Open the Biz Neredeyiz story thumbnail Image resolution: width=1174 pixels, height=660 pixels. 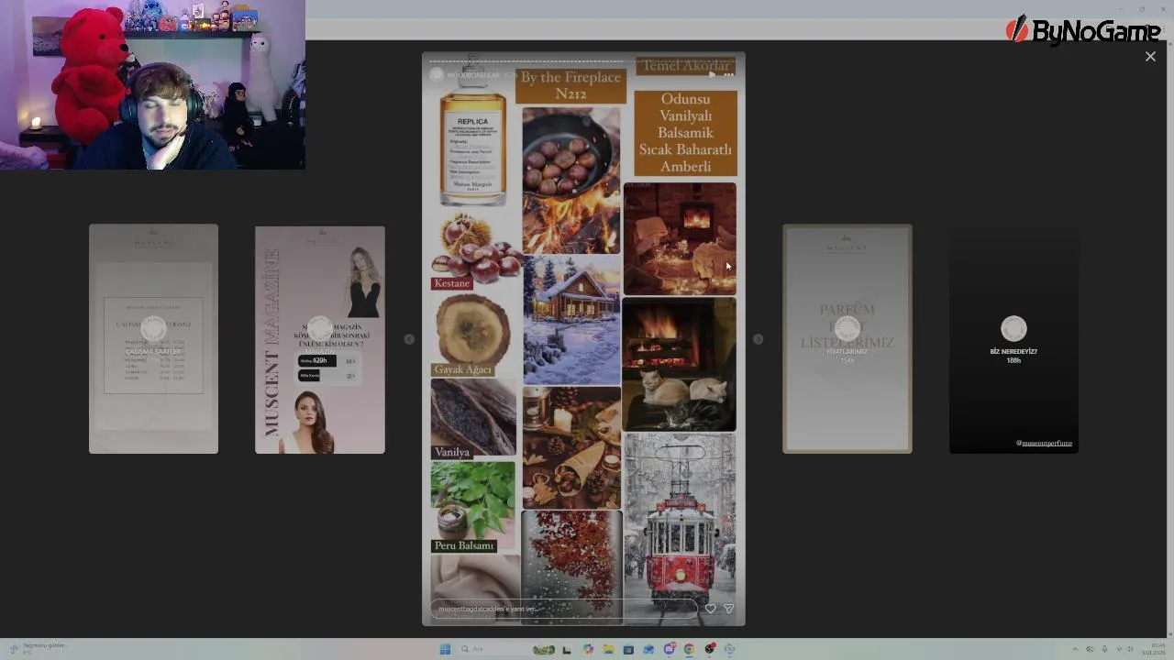pos(1013,339)
